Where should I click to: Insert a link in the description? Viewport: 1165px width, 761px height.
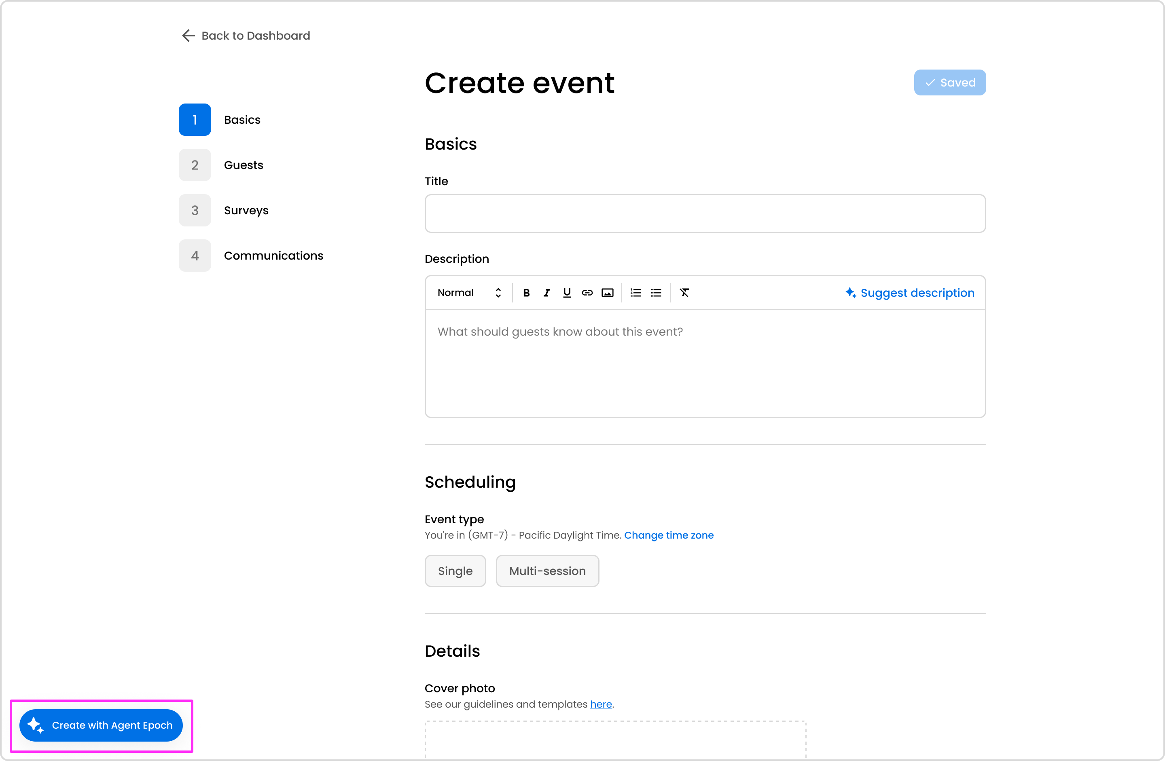pyautogui.click(x=587, y=293)
